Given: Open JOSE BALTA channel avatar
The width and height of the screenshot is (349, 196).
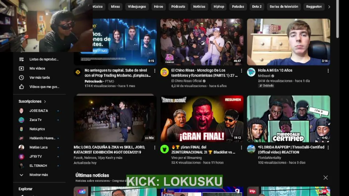Looking at the screenshot, I should coord(21,111).
